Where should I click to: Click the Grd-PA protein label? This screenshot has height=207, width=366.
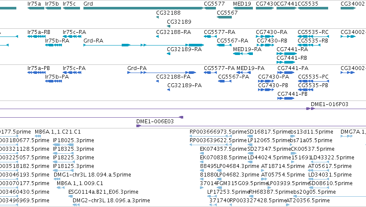click(x=137, y=68)
